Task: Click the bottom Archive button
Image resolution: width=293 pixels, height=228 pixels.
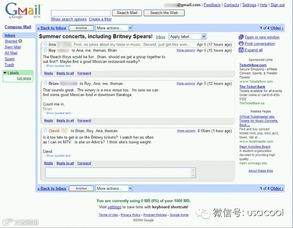Action: pos(81,188)
